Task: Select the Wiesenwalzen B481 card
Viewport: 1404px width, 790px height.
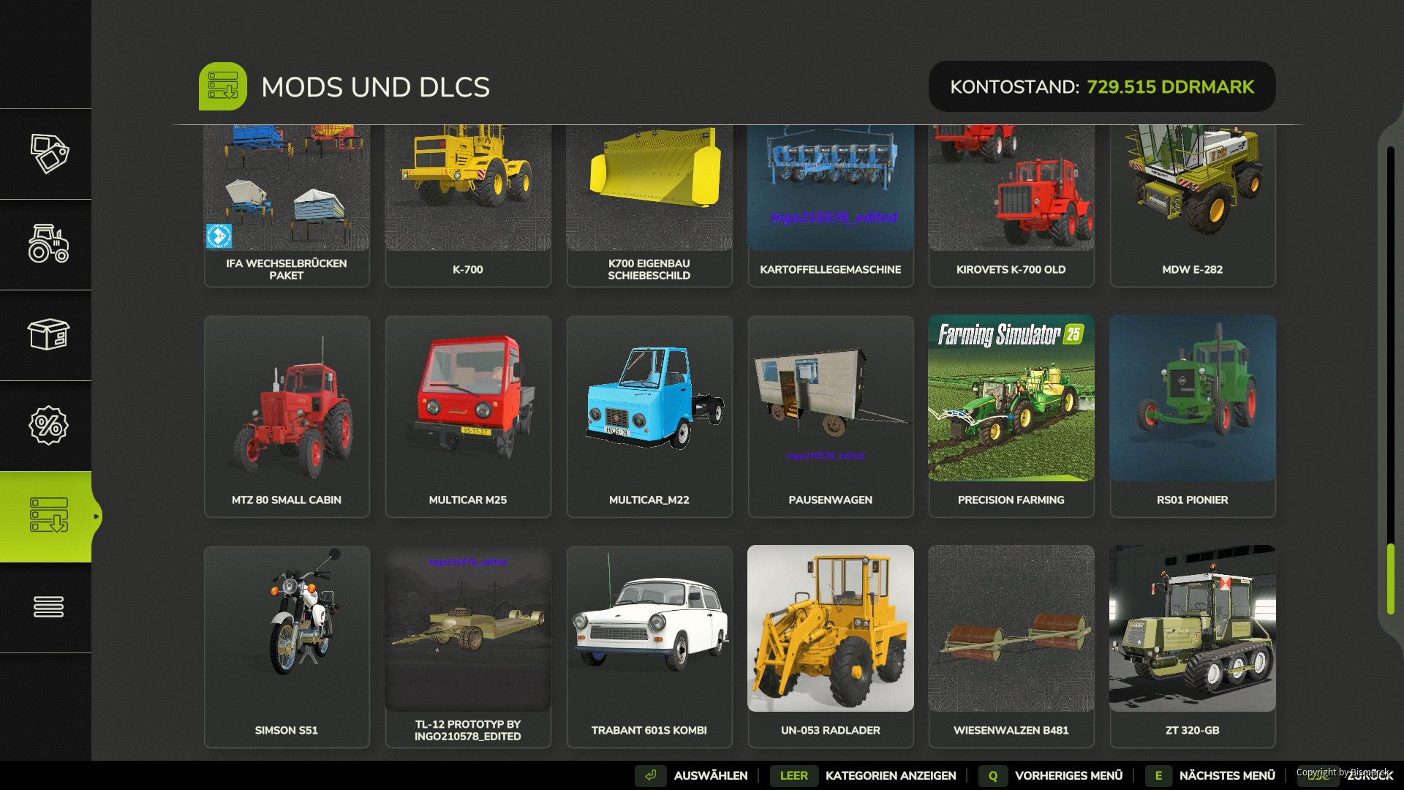Action: [1011, 647]
